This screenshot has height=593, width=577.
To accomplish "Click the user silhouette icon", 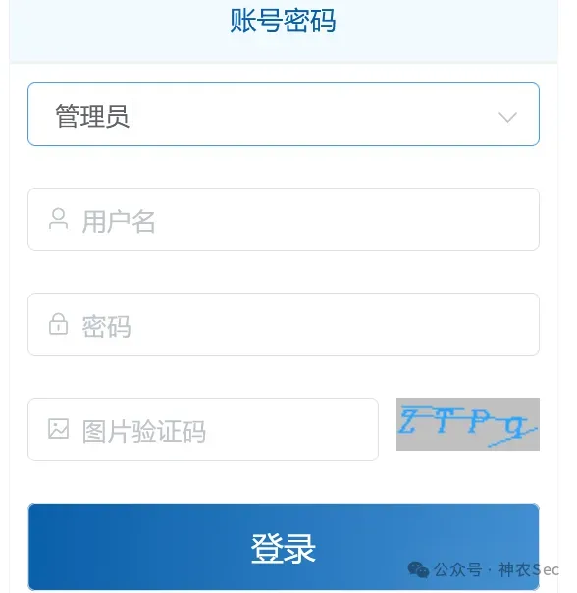I will (x=58, y=219).
